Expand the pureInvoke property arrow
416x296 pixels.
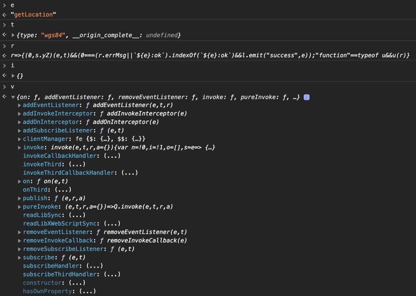pos(20,207)
